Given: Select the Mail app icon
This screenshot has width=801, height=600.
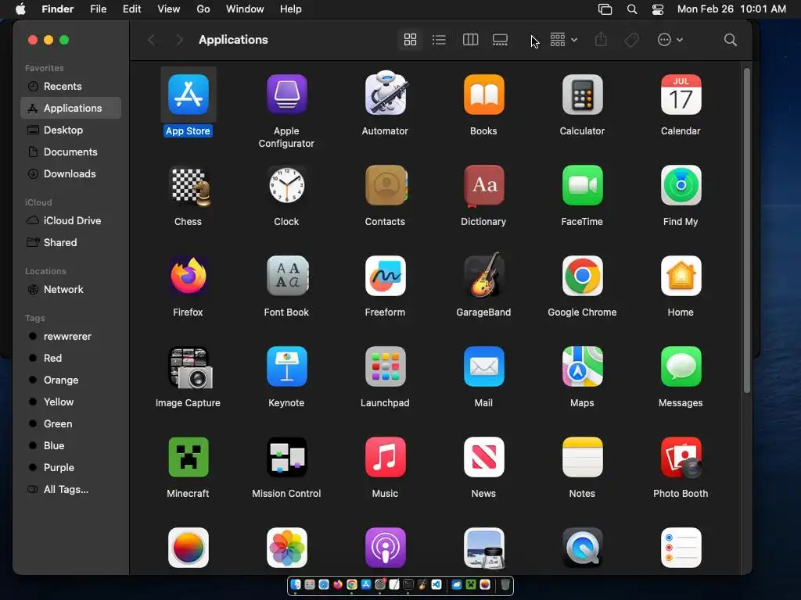Looking at the screenshot, I should [x=483, y=366].
